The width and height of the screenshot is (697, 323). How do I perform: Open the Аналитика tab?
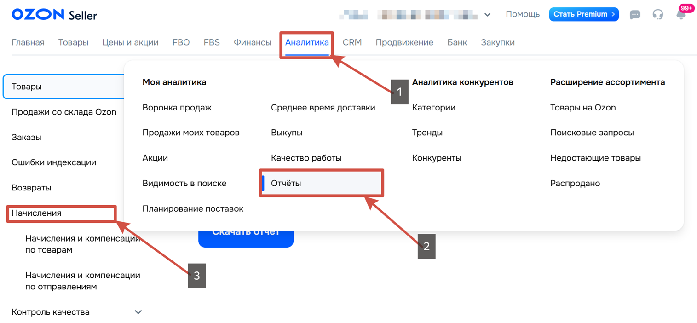click(307, 42)
